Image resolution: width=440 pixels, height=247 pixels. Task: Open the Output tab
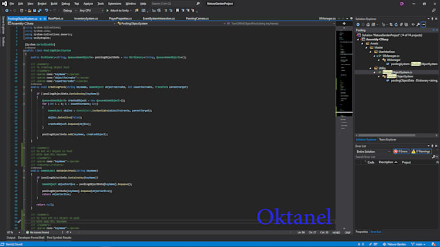(x=11, y=237)
